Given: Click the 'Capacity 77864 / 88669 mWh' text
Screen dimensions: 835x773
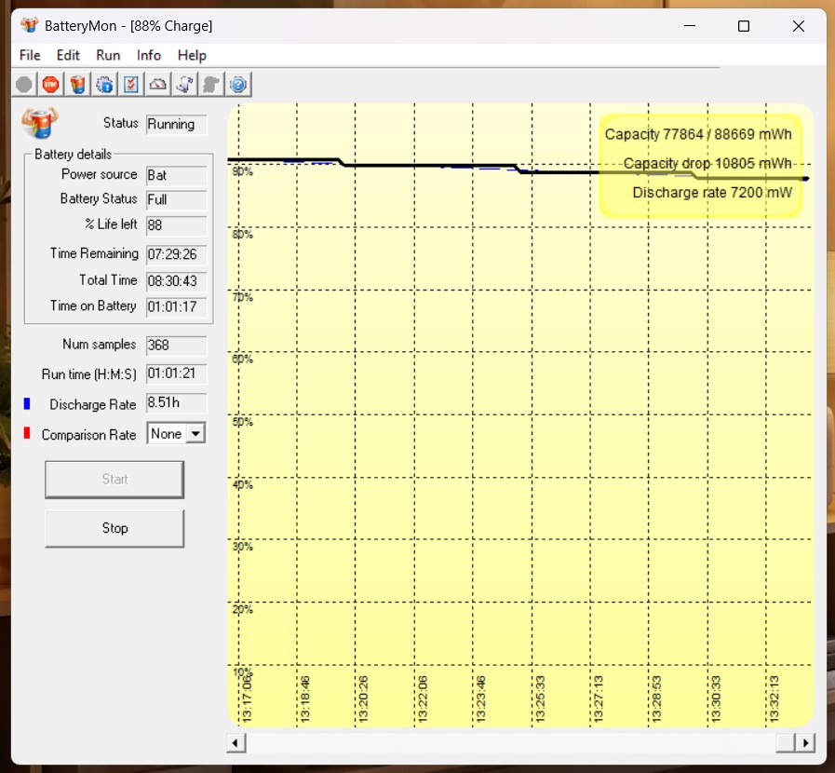Looking at the screenshot, I should pos(698,134).
